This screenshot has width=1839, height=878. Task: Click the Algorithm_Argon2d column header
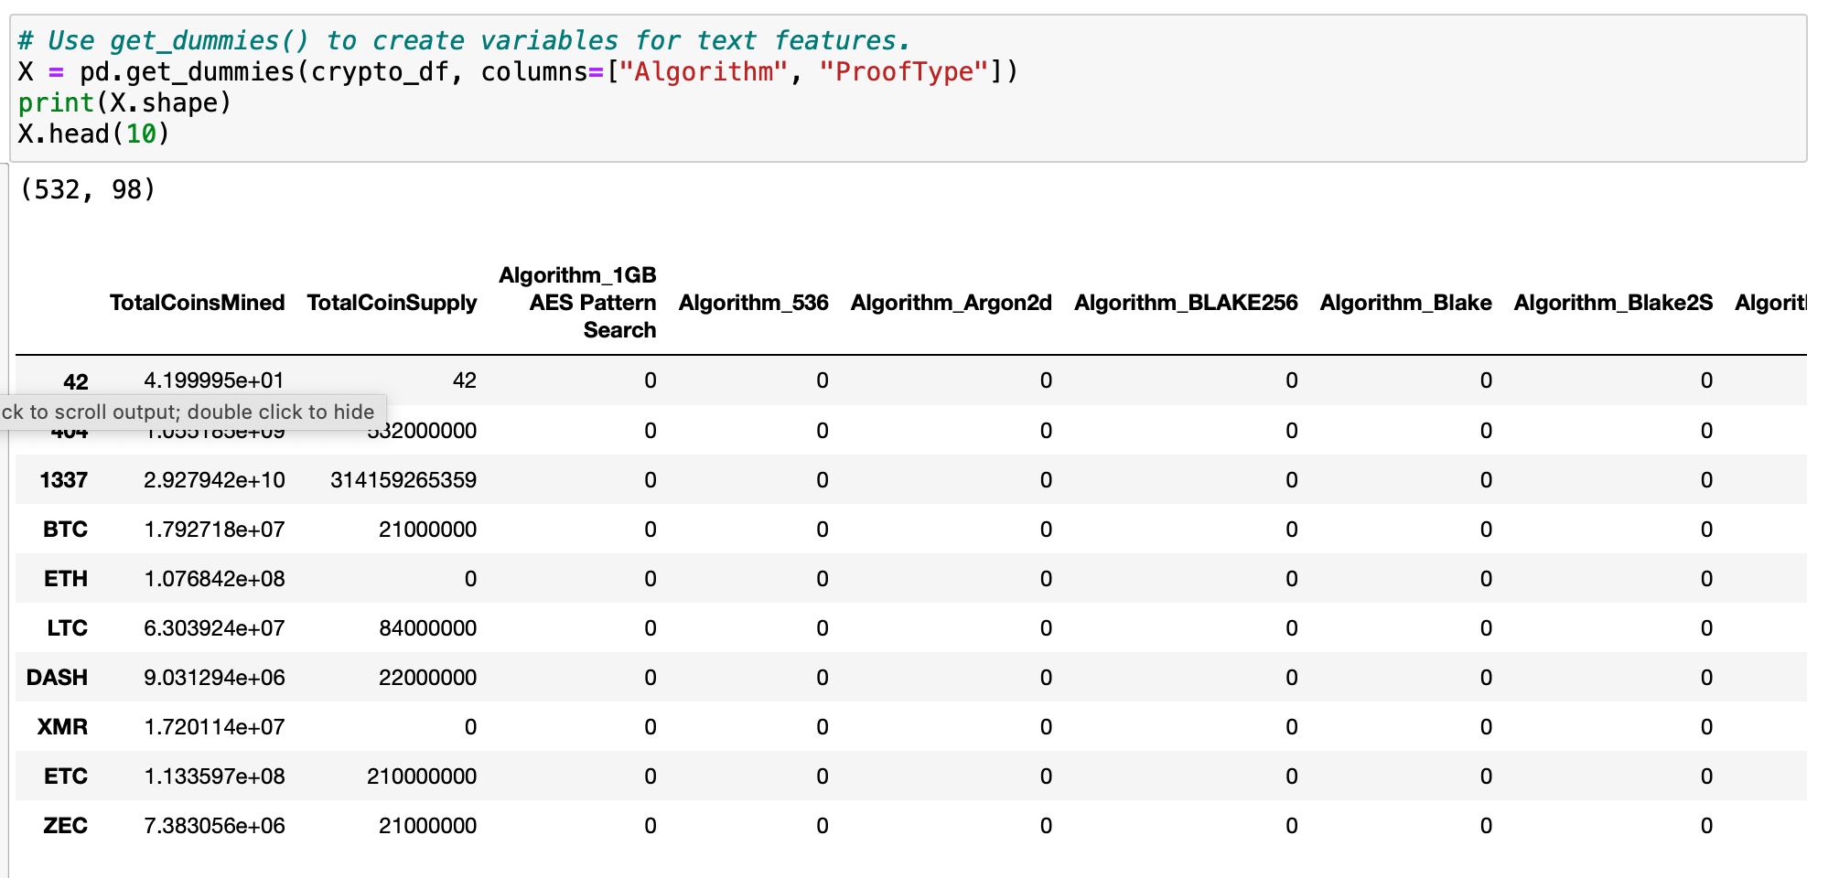tap(951, 303)
